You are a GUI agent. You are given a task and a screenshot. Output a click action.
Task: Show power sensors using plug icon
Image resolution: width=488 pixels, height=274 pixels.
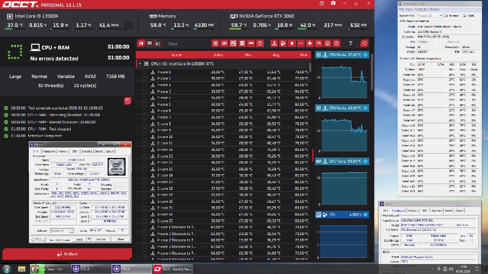pos(292,43)
